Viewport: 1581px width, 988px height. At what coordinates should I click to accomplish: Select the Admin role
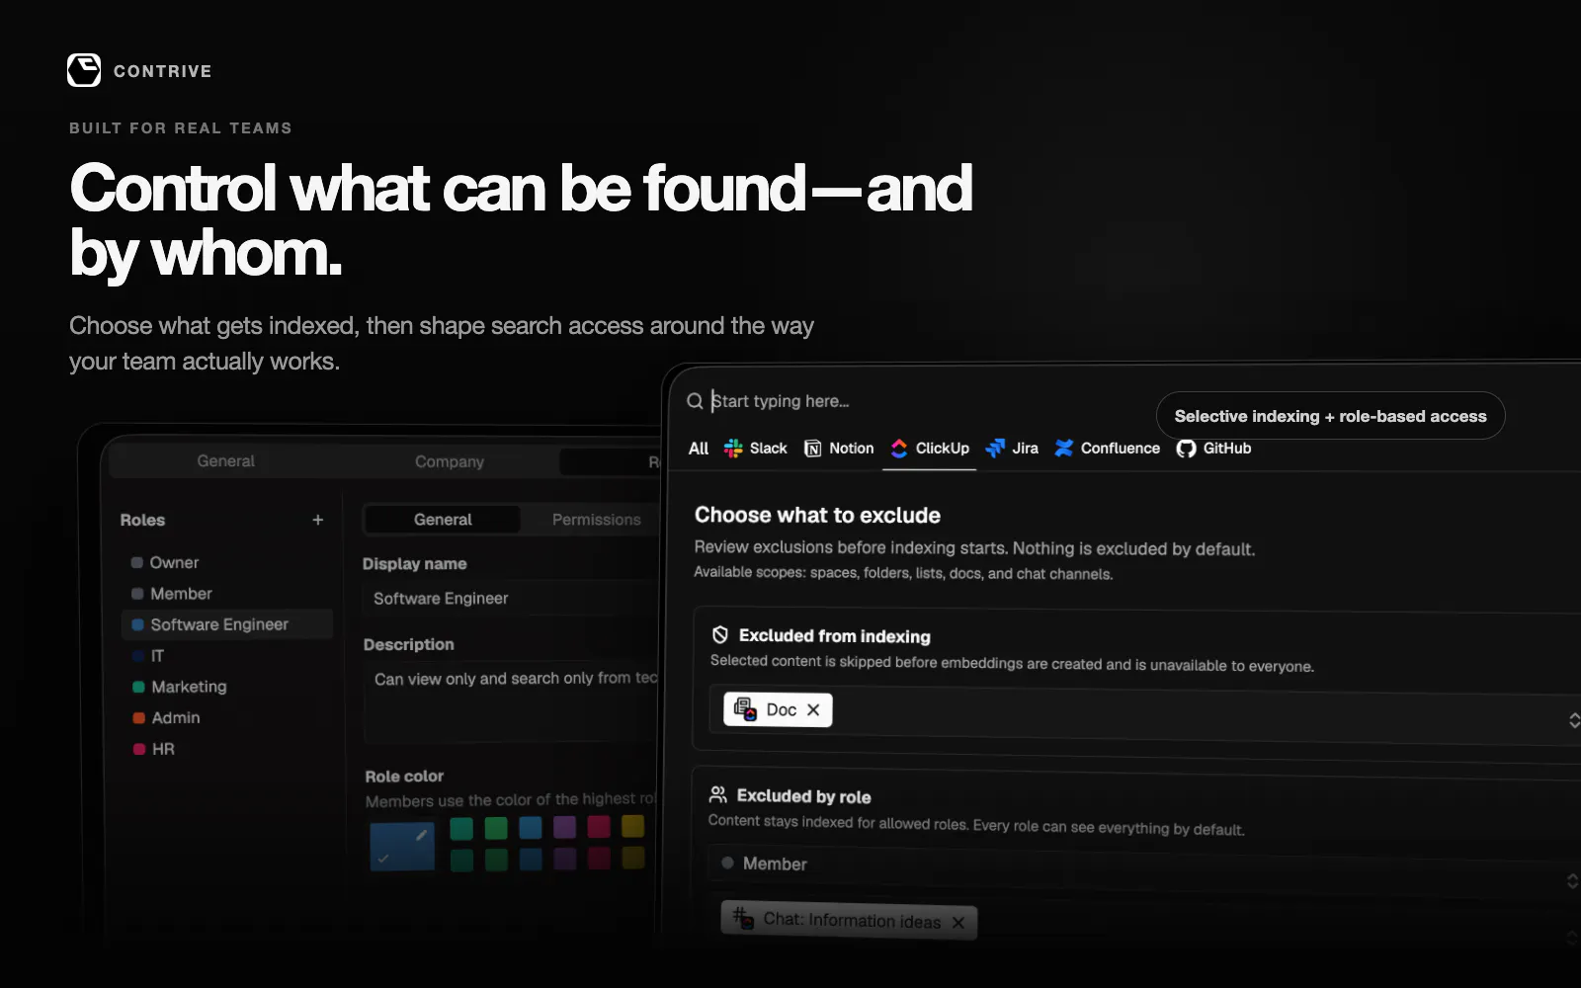pyautogui.click(x=226, y=717)
